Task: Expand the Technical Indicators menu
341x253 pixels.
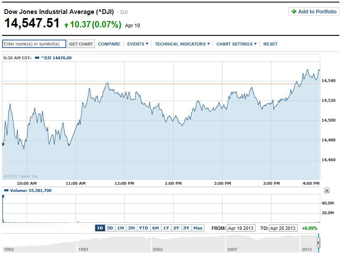Action: [x=182, y=44]
